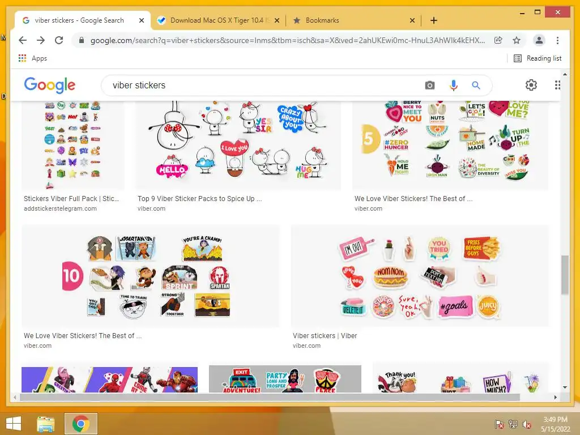Go back to the previous page
The width and height of the screenshot is (580, 435).
click(23, 40)
